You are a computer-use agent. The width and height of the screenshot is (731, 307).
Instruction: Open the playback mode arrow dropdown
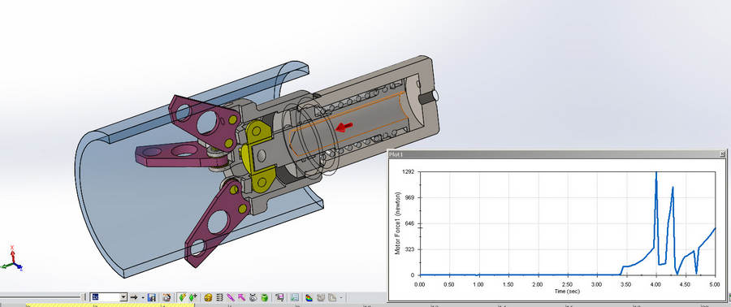(x=143, y=297)
